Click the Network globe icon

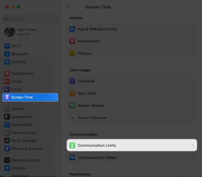tap(7, 62)
